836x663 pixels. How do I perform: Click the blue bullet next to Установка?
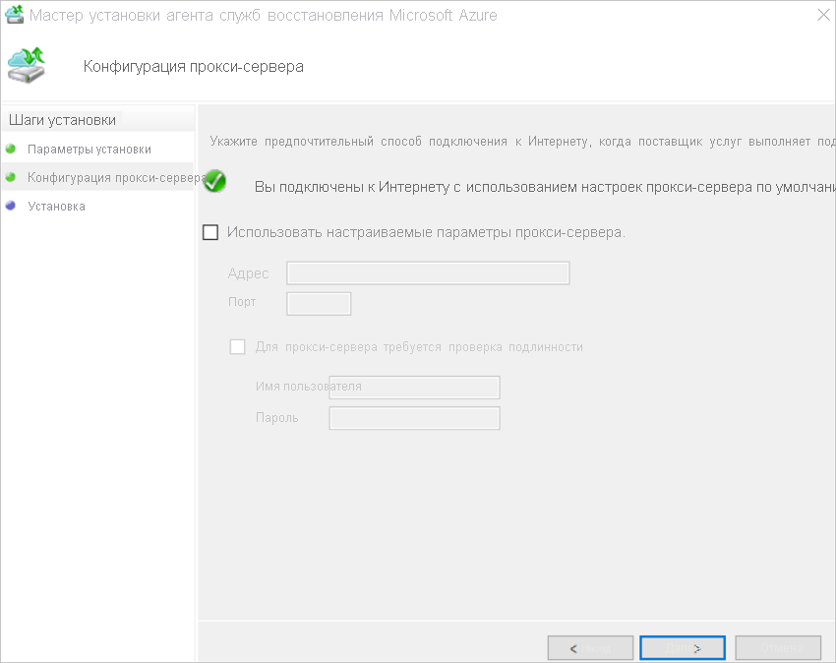tap(10, 206)
